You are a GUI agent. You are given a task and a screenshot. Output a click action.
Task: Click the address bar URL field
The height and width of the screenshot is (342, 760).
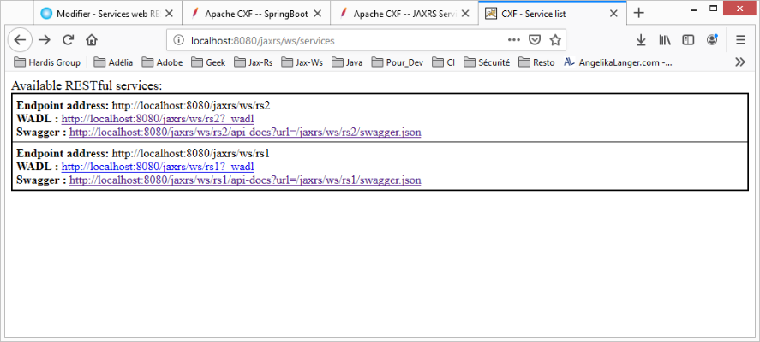coord(343,40)
